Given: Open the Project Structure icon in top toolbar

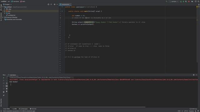Looking at the screenshot, I should click(196, 2).
